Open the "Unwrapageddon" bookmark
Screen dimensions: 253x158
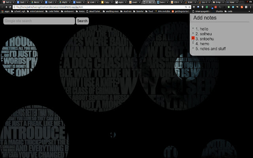[201, 11]
